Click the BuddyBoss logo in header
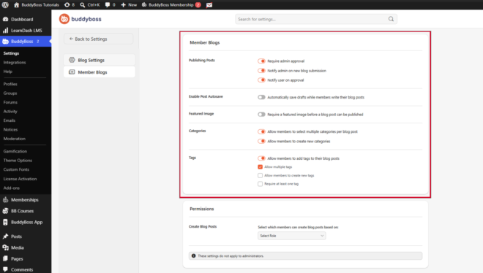 [x=80, y=19]
